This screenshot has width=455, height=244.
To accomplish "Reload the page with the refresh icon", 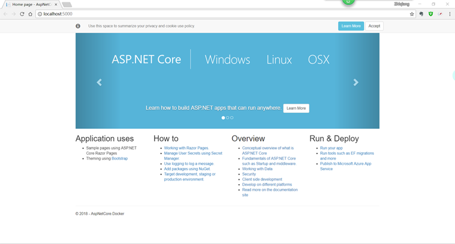I will [22, 14].
